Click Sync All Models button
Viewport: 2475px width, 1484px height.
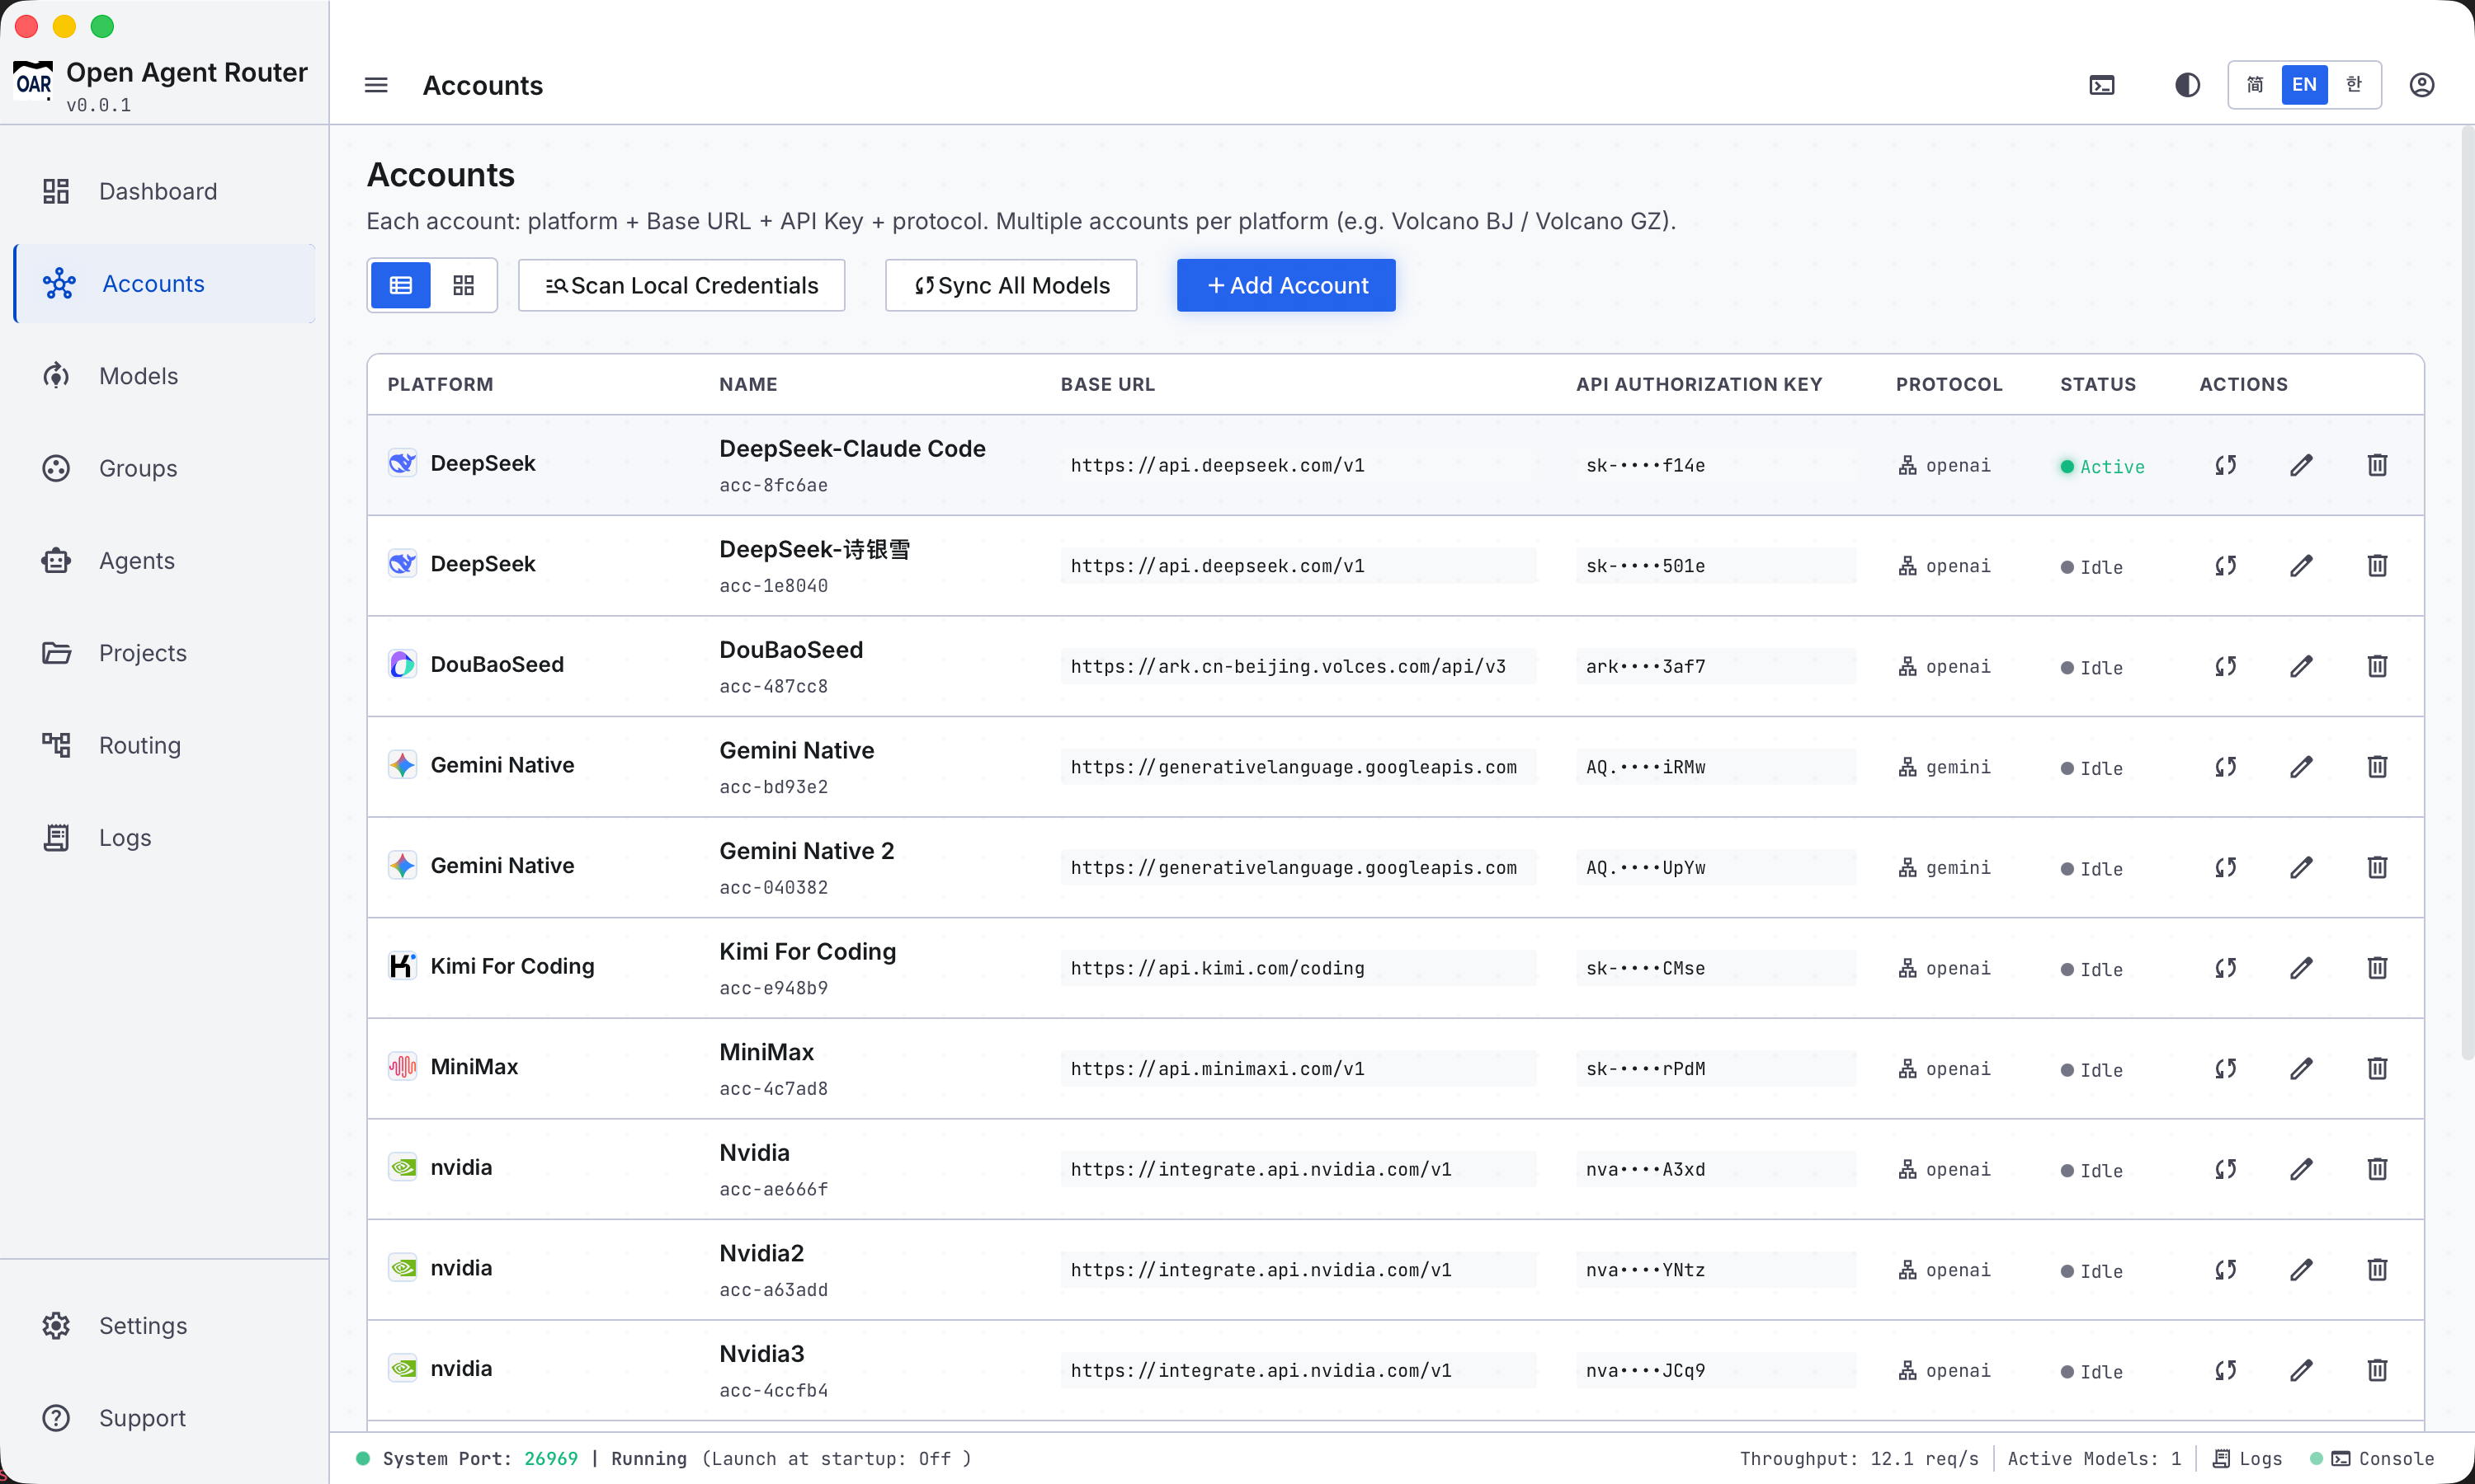(1011, 286)
